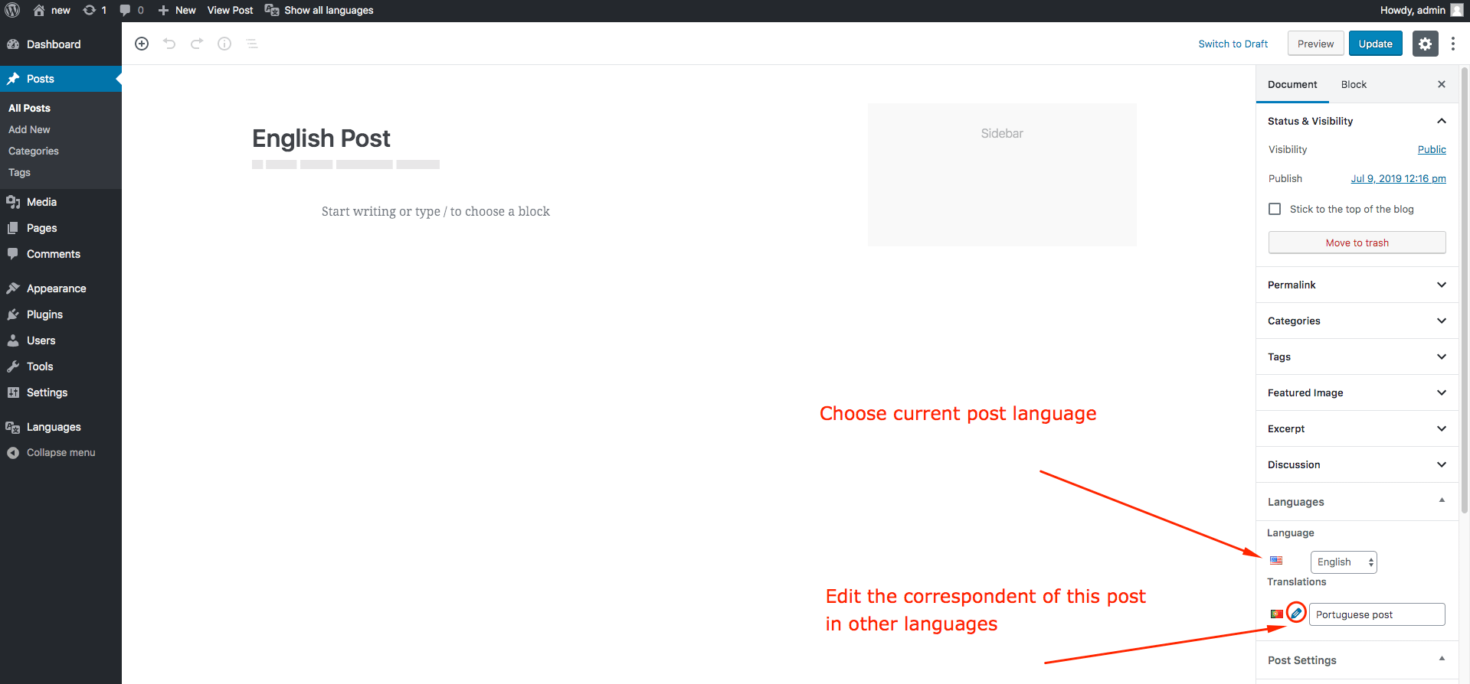Image resolution: width=1470 pixels, height=684 pixels.
Task: Collapse the Languages meta box triangle
Action: pyautogui.click(x=1442, y=500)
